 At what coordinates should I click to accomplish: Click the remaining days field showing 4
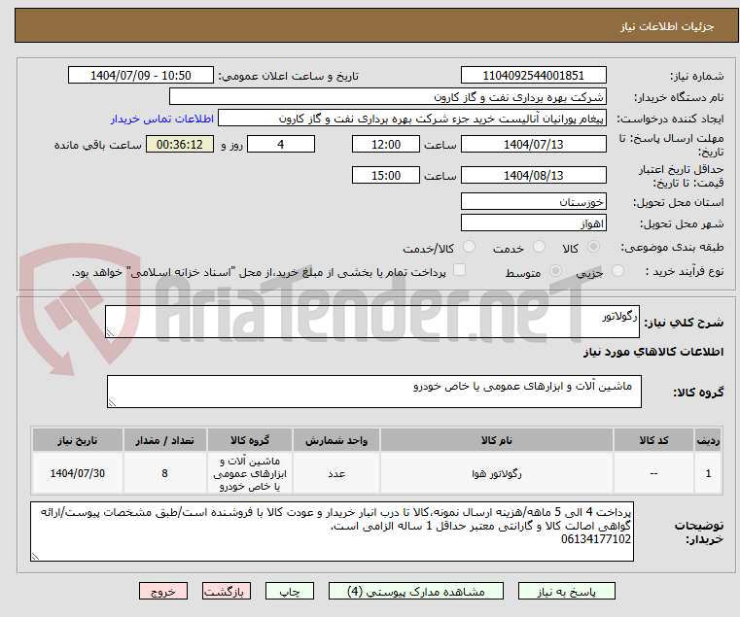[x=281, y=144]
